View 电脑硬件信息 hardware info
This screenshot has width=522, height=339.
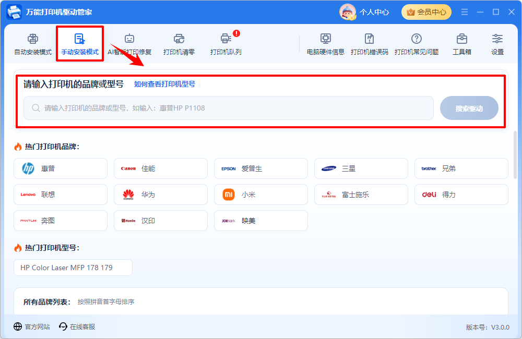(x=326, y=44)
